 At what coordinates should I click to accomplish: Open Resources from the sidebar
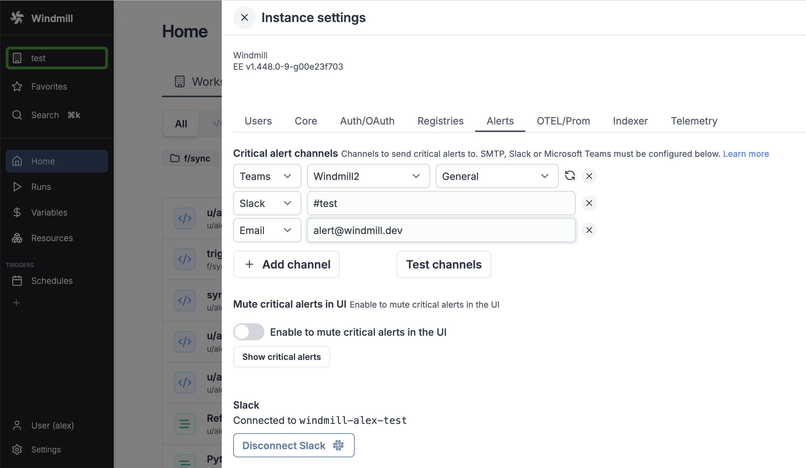(52, 238)
